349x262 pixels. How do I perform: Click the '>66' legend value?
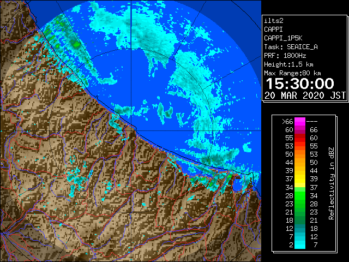[287, 122]
